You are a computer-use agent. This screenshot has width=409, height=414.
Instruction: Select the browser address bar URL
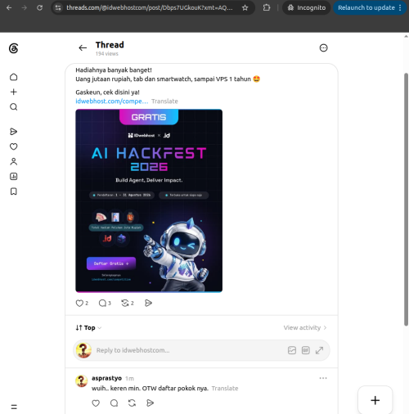click(x=150, y=7)
